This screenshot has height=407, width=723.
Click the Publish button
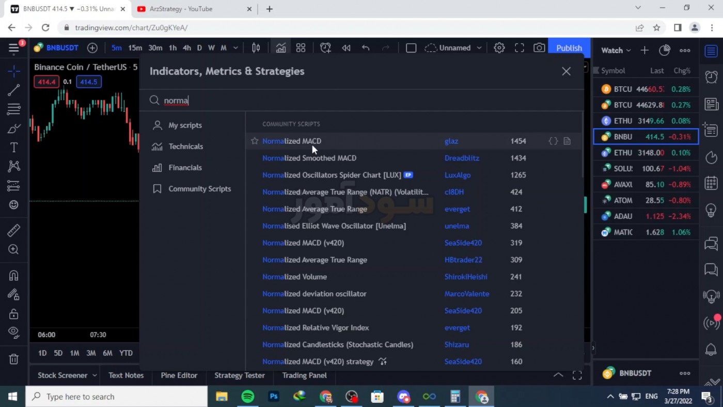click(569, 48)
